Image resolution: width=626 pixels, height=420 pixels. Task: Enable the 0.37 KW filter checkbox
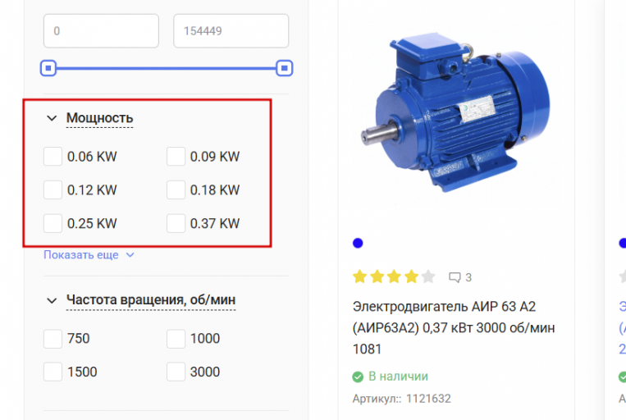[176, 223]
